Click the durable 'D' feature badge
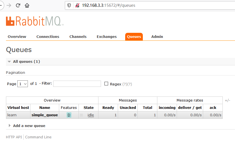 [69, 115]
